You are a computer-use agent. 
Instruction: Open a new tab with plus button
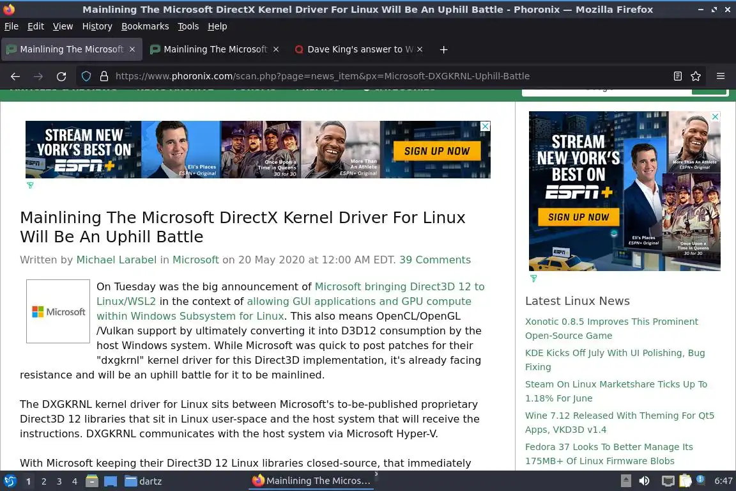(x=443, y=49)
